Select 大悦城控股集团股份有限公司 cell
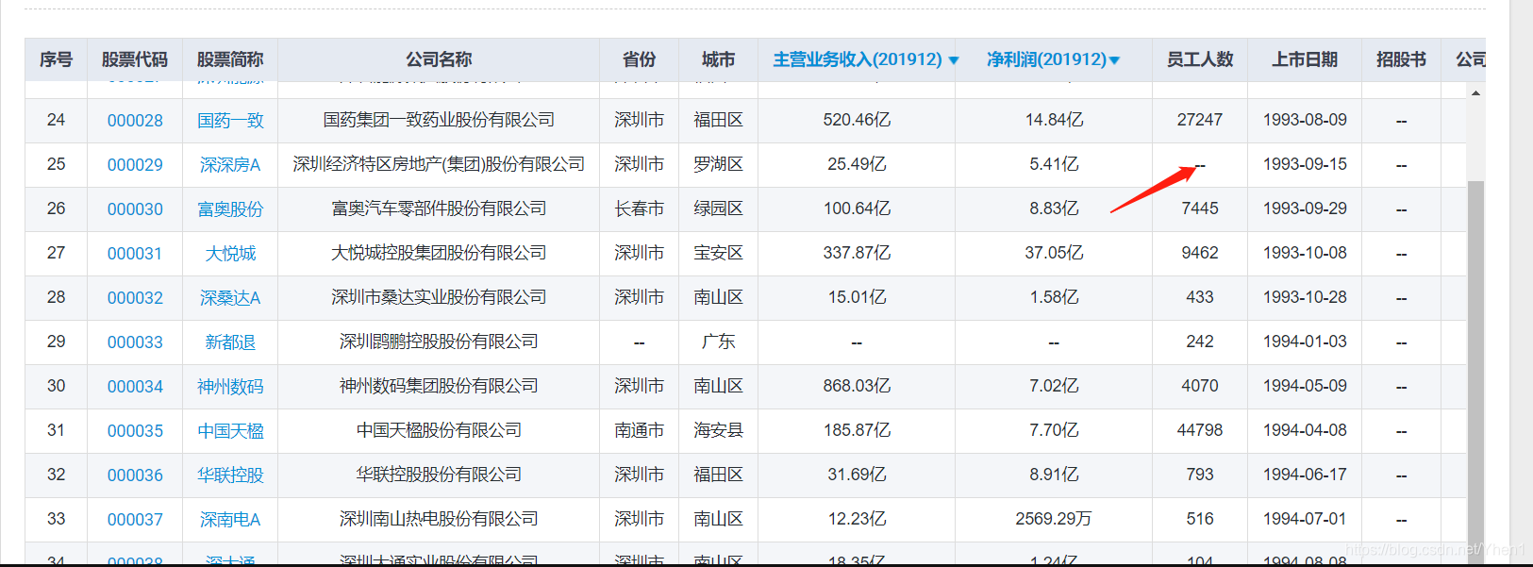 [439, 254]
